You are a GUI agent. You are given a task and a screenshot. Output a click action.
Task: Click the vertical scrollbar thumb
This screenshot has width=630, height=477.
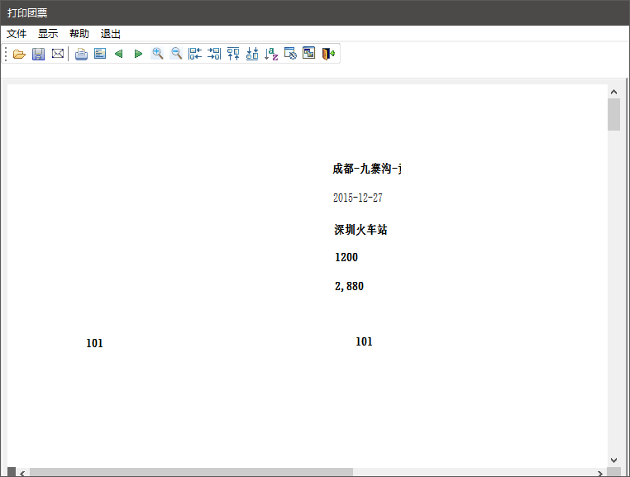click(x=613, y=115)
